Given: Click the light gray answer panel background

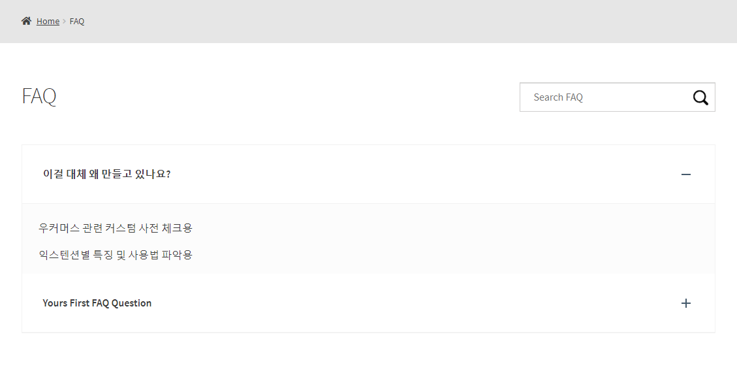Looking at the screenshot, I should click(447, 240).
